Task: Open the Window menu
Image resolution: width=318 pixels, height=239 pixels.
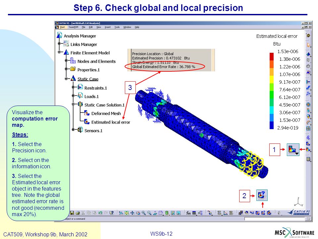Action: click(127, 27)
